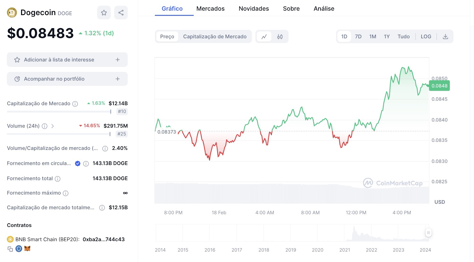Click the $12.15B fully diluted value
The width and height of the screenshot is (474, 262).
point(118,208)
